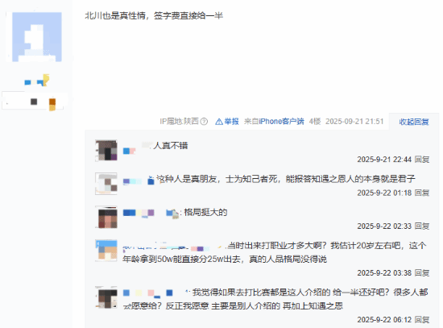Open avatar of the '格局挺大的' commenter

(106, 217)
